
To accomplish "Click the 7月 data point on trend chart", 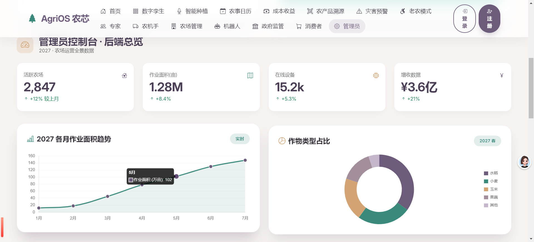I will coord(245,160).
